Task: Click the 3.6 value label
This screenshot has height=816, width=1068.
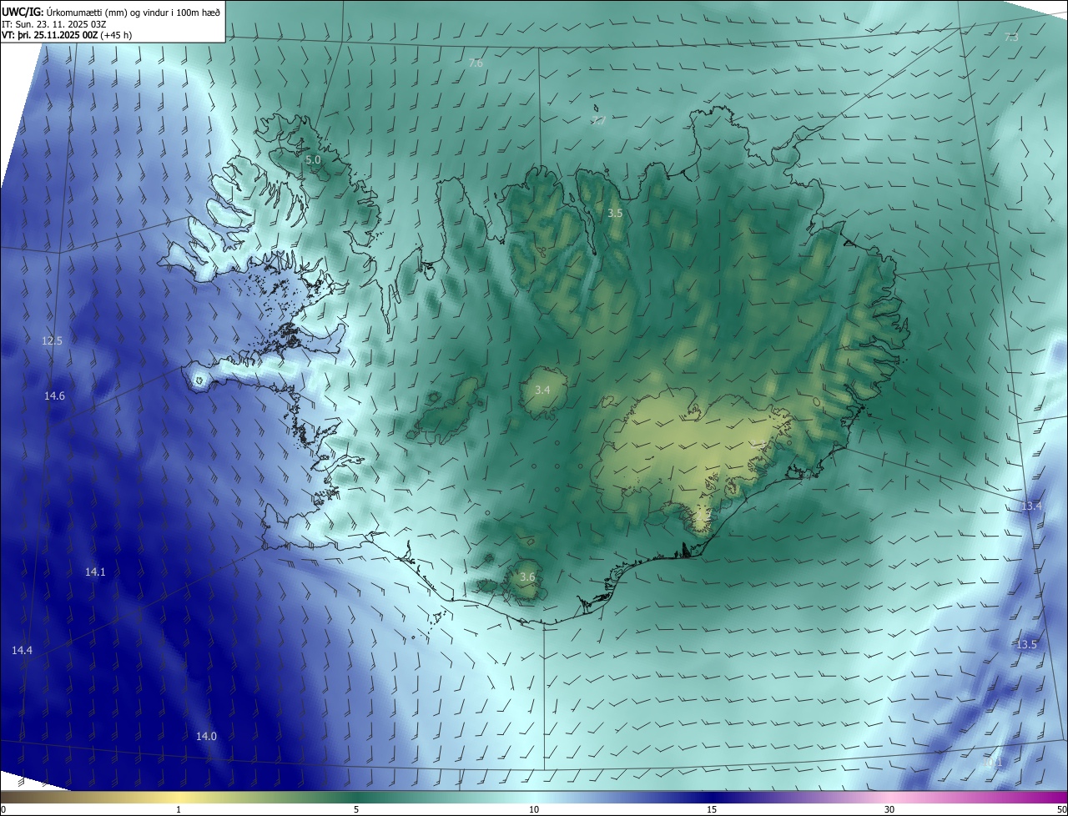Action: [527, 577]
